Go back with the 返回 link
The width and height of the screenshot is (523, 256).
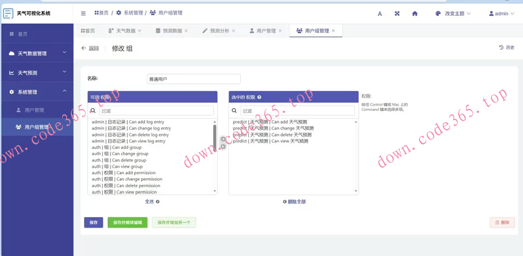click(90, 48)
